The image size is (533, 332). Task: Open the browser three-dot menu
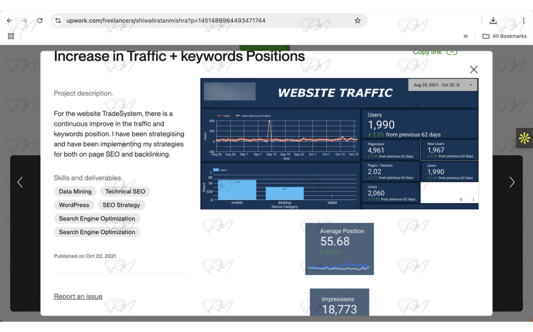(524, 20)
